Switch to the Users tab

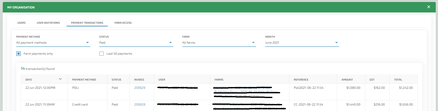tap(22, 23)
